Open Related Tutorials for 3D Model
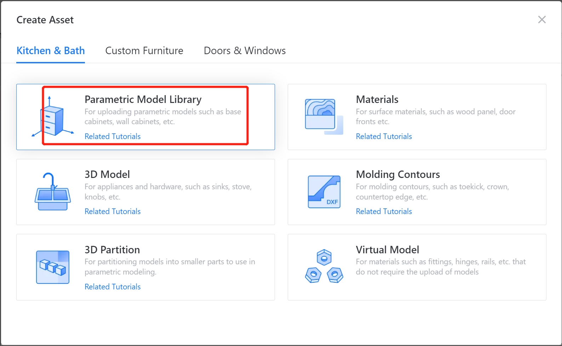Viewport: 562px width, 346px height. point(113,212)
